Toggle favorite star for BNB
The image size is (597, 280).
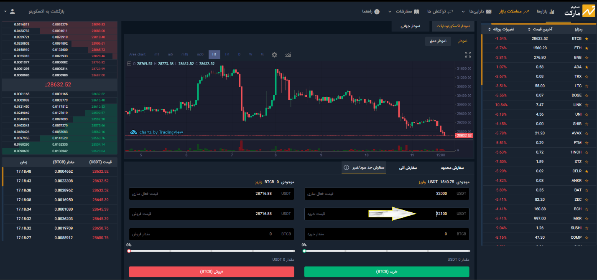[x=586, y=58]
